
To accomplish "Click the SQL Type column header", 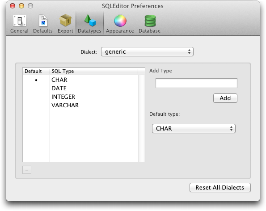I will point(94,71).
